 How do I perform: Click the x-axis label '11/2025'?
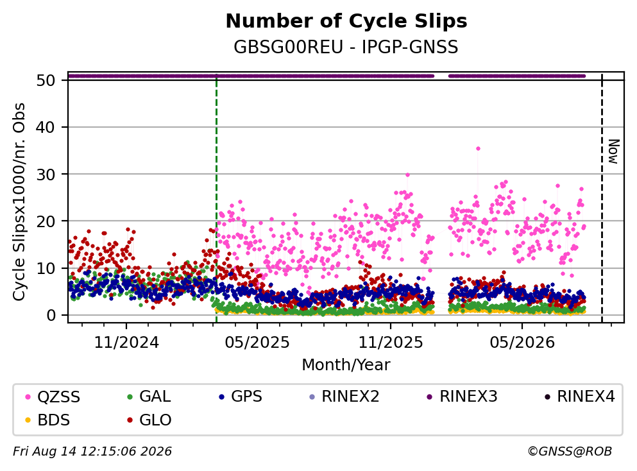(391, 343)
